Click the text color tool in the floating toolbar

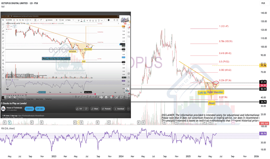pyautogui.click(x=81, y=21)
